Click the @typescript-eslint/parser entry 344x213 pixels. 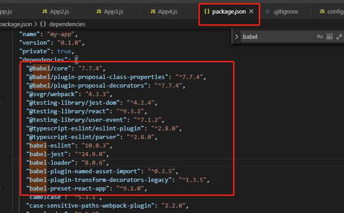point(92,137)
